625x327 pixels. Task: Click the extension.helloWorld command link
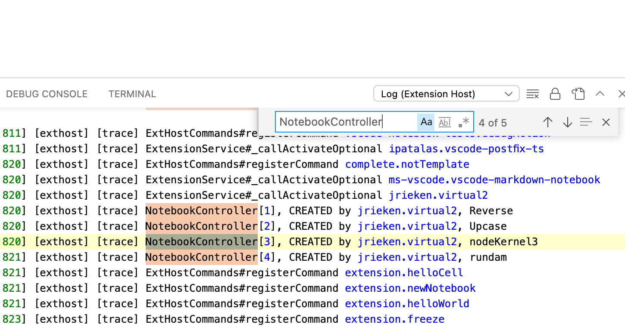(407, 303)
